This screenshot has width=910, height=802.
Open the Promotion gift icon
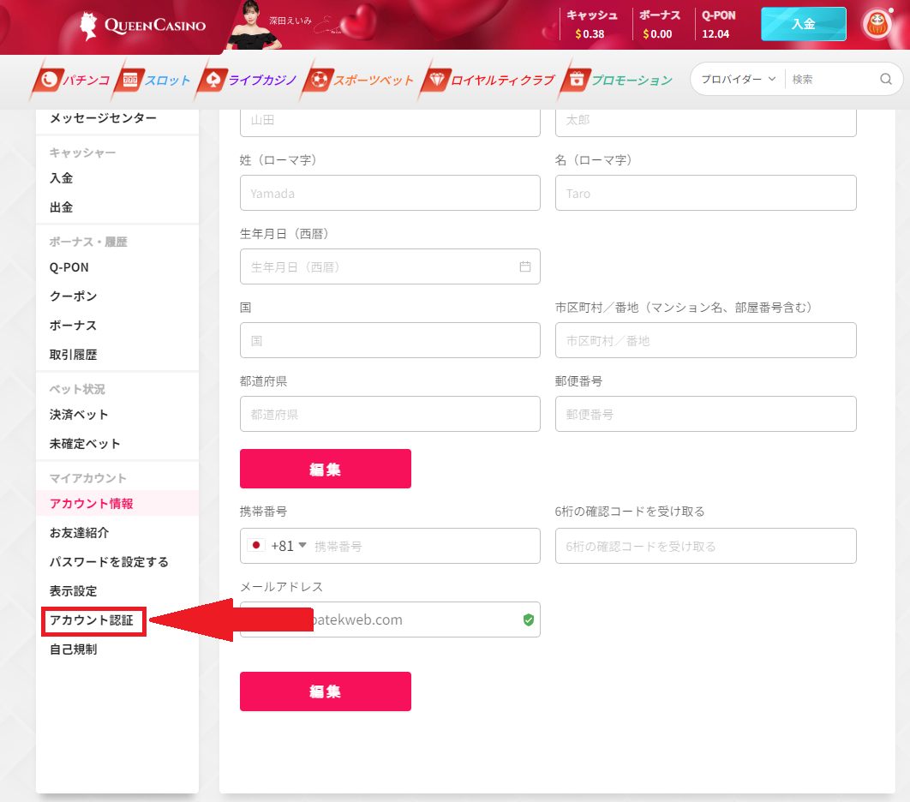pos(576,81)
